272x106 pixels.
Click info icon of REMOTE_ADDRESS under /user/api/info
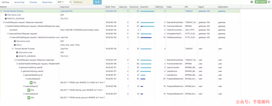pyautogui.click(x=6, y=19)
